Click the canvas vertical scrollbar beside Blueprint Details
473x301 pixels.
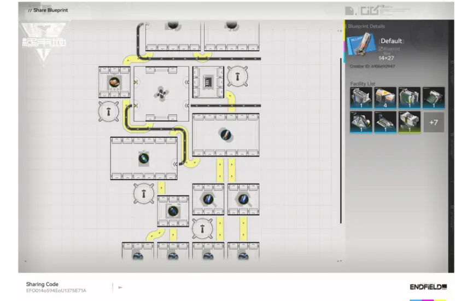[x=341, y=141]
